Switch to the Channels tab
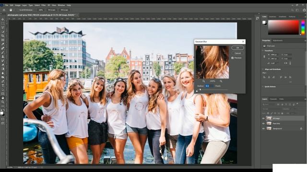 (x=273, y=99)
